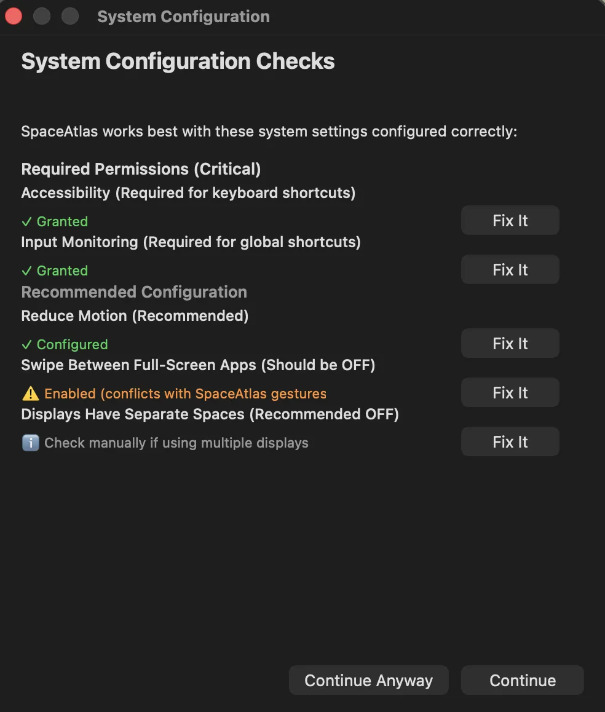Click the System Configuration Checks heading

(178, 61)
